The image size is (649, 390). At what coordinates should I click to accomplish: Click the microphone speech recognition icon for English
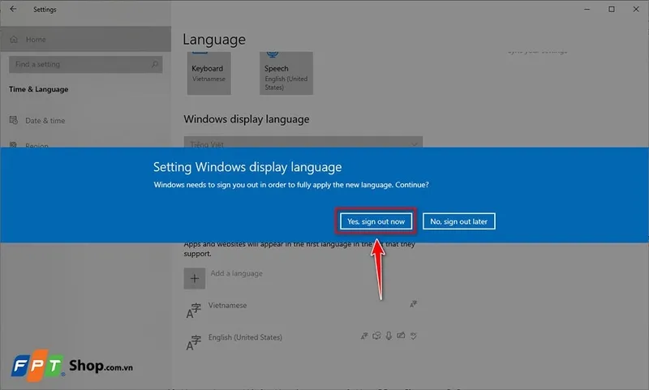389,335
